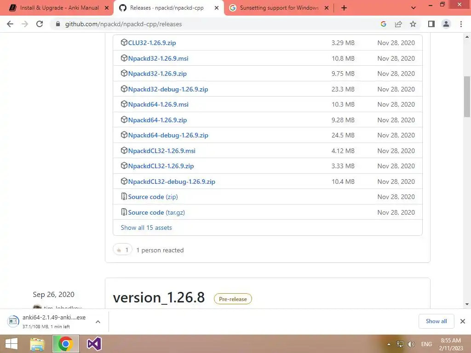Click the page vertical scrollbar thumb

tap(467, 97)
